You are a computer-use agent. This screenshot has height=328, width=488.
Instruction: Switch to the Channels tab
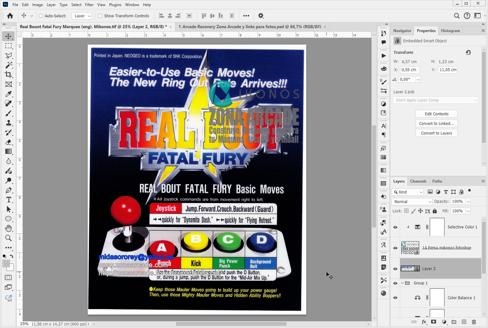click(x=418, y=181)
